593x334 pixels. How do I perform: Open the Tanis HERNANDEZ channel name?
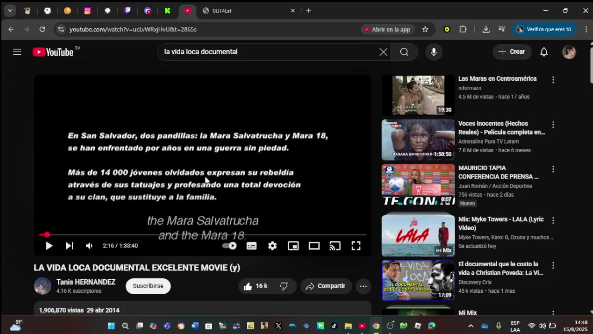coord(86,282)
